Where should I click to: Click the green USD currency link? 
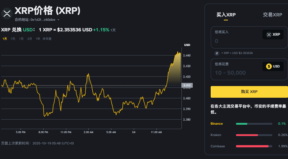28,30
